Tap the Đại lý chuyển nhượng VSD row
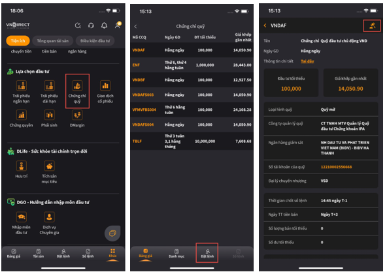Screen dimensions: 387x272 click(321, 181)
